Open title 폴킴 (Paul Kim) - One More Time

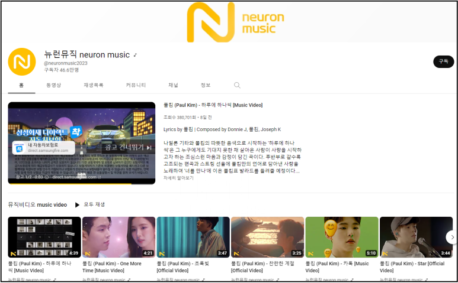pyautogui.click(x=112, y=266)
